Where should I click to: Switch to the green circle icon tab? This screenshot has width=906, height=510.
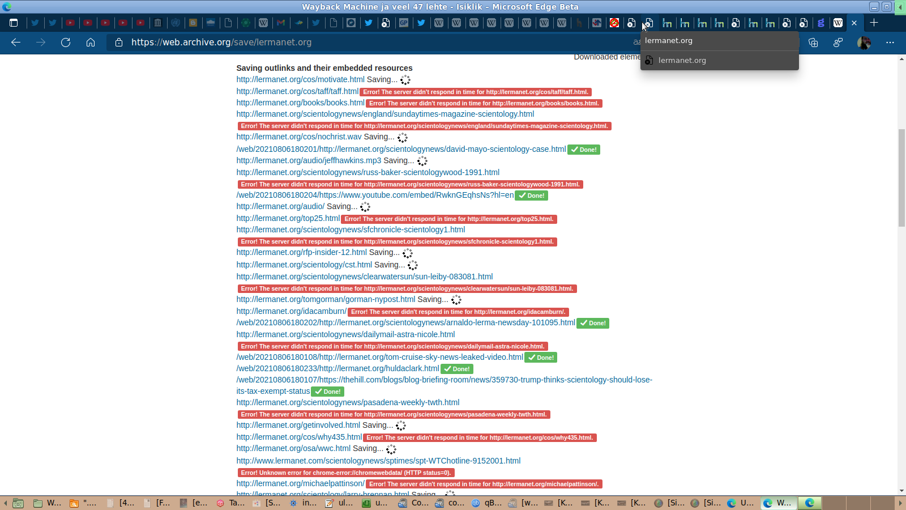(246, 23)
